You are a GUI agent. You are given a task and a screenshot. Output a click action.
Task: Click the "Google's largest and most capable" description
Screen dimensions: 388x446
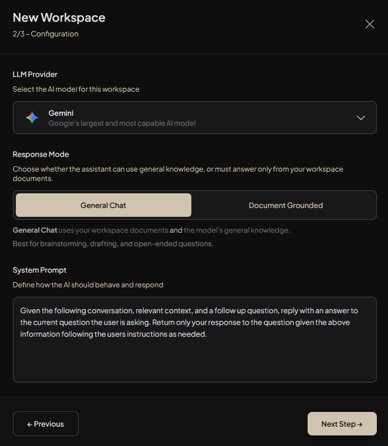122,123
